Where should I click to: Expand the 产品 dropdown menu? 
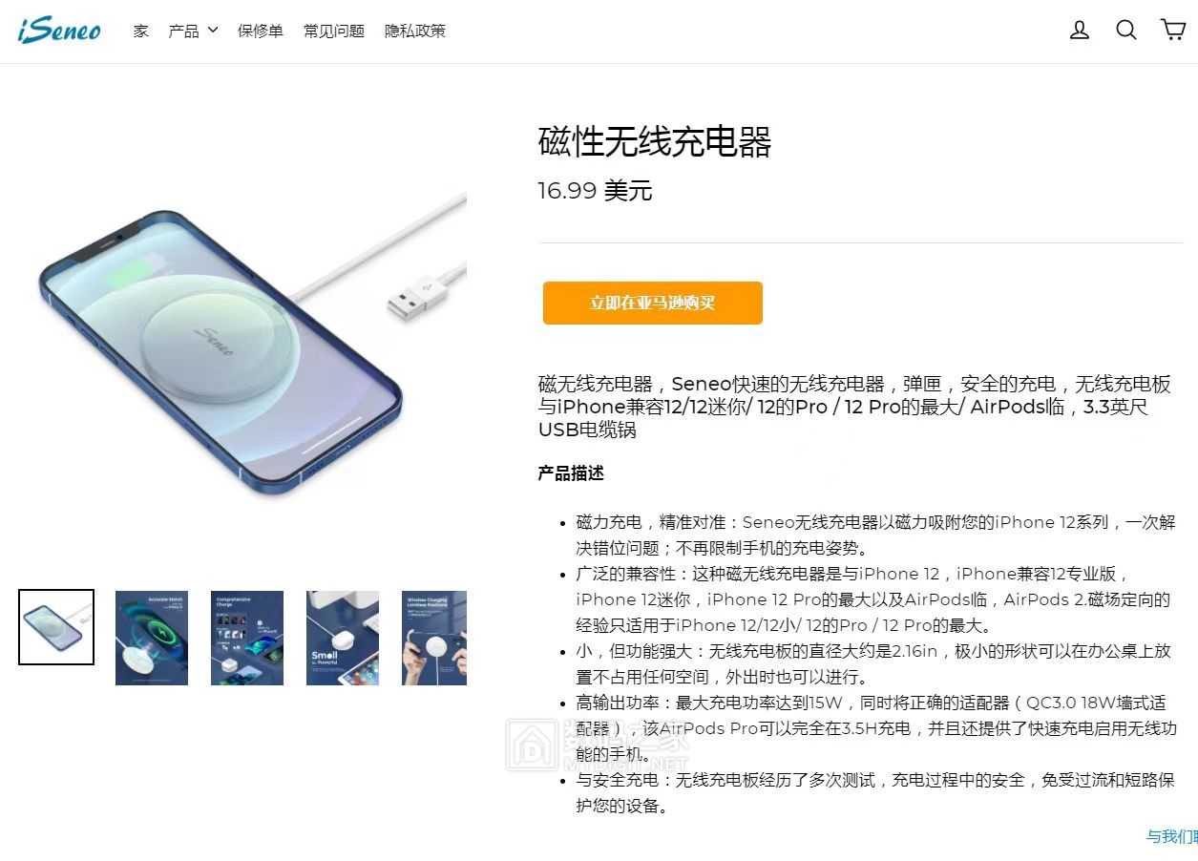[x=193, y=31]
